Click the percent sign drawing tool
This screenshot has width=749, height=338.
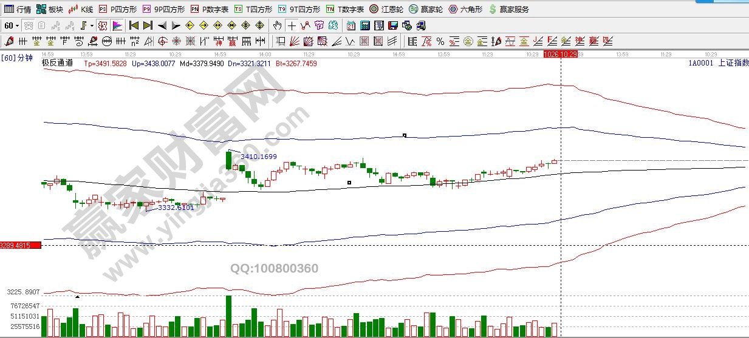440,41
